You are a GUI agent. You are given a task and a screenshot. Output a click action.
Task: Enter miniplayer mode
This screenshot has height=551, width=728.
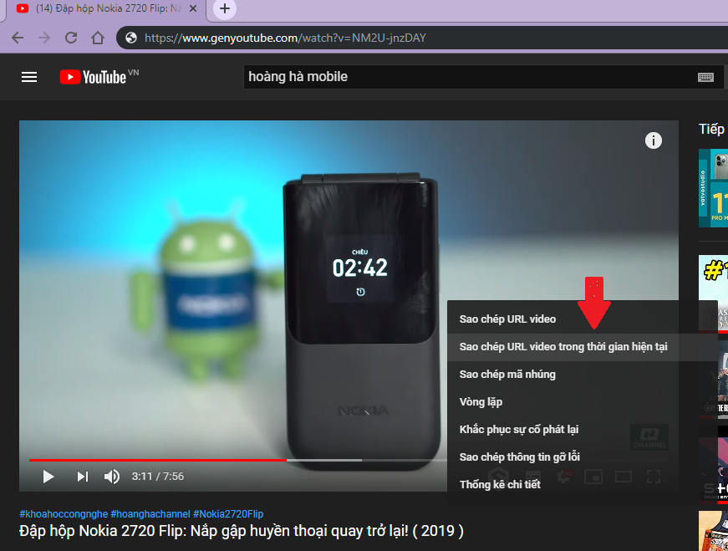594,477
